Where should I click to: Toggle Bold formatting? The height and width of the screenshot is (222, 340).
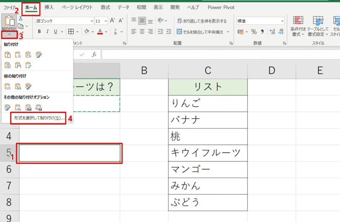click(x=39, y=31)
